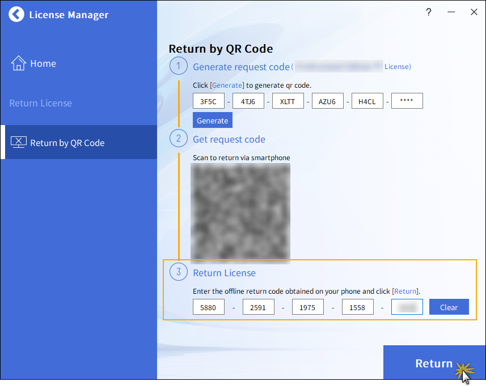The height and width of the screenshot is (386, 486).
Task: Click the return code field containing 5880
Action: [209, 307]
